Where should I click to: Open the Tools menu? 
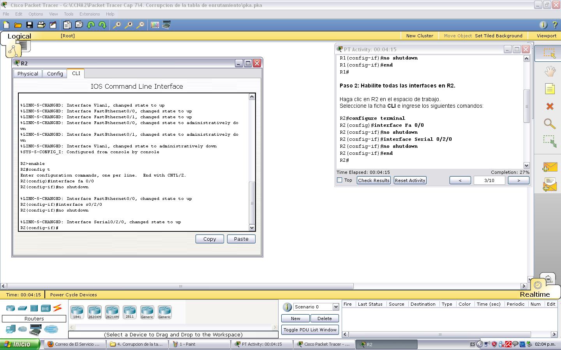tap(69, 14)
